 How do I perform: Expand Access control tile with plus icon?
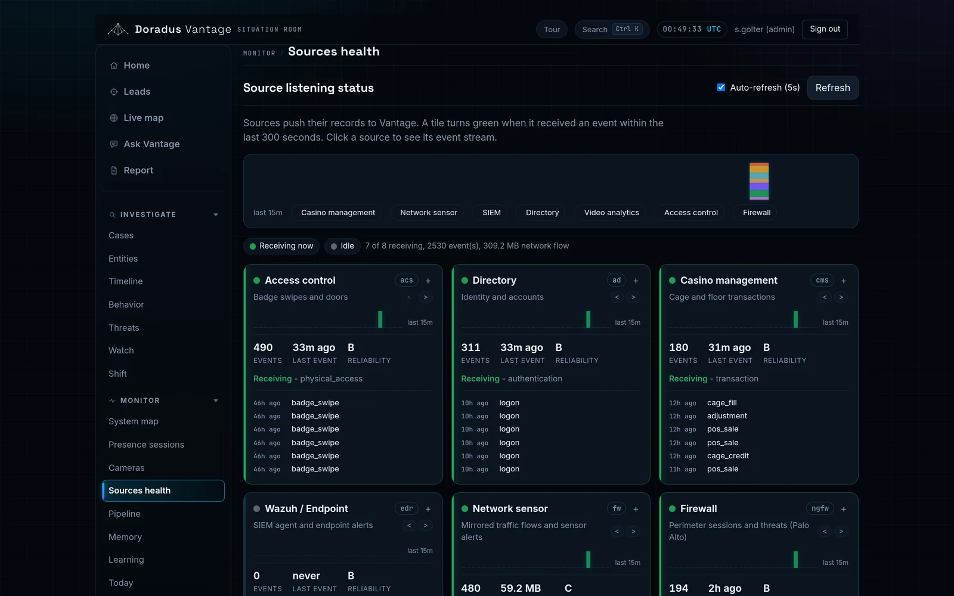tap(428, 281)
